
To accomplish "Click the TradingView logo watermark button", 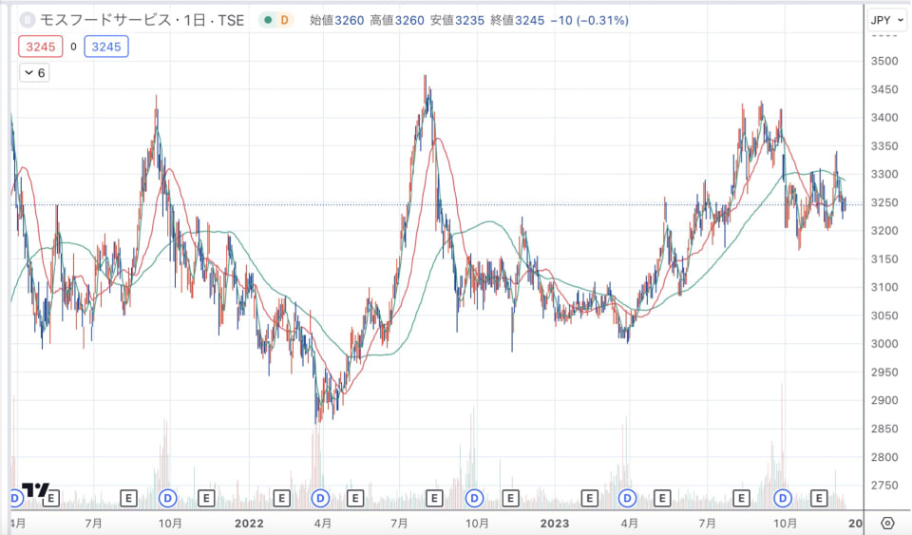I will coord(35,490).
